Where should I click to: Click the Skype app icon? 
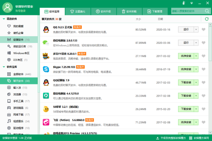pyautogui.click(x=46, y=69)
